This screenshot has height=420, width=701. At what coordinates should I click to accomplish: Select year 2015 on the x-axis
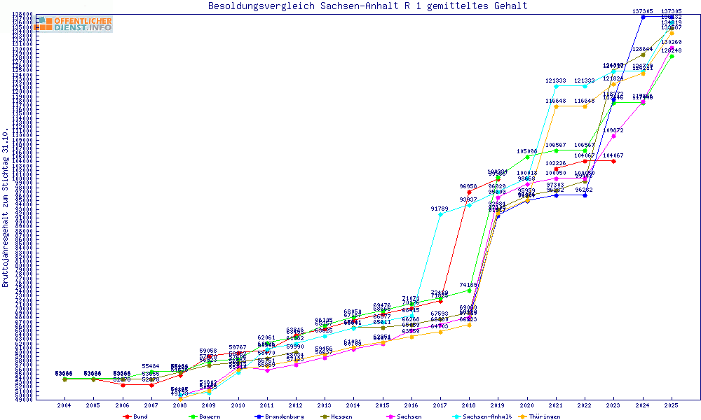click(383, 405)
